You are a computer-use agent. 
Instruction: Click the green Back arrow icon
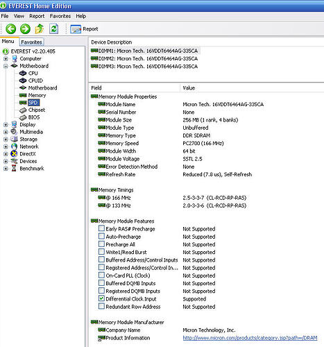(x=10, y=29)
